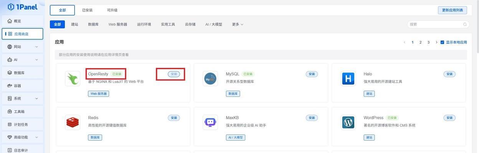The height and width of the screenshot is (153, 479).
Task: Click the 更新应用列表 button
Action: coord(453,10)
